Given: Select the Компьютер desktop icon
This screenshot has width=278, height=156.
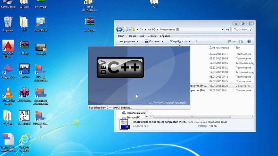Looking at the screenshot, I should (8, 4).
